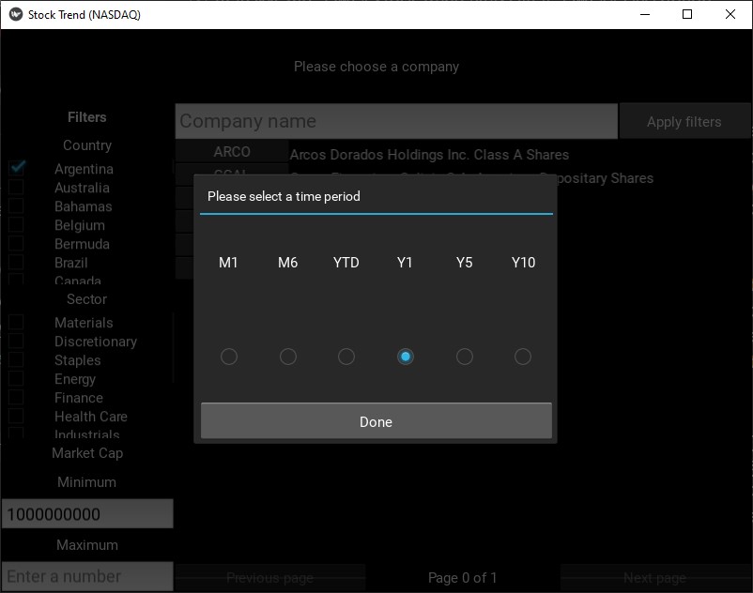Click the M6 label in dialog
This screenshot has width=753, height=593.
point(287,263)
